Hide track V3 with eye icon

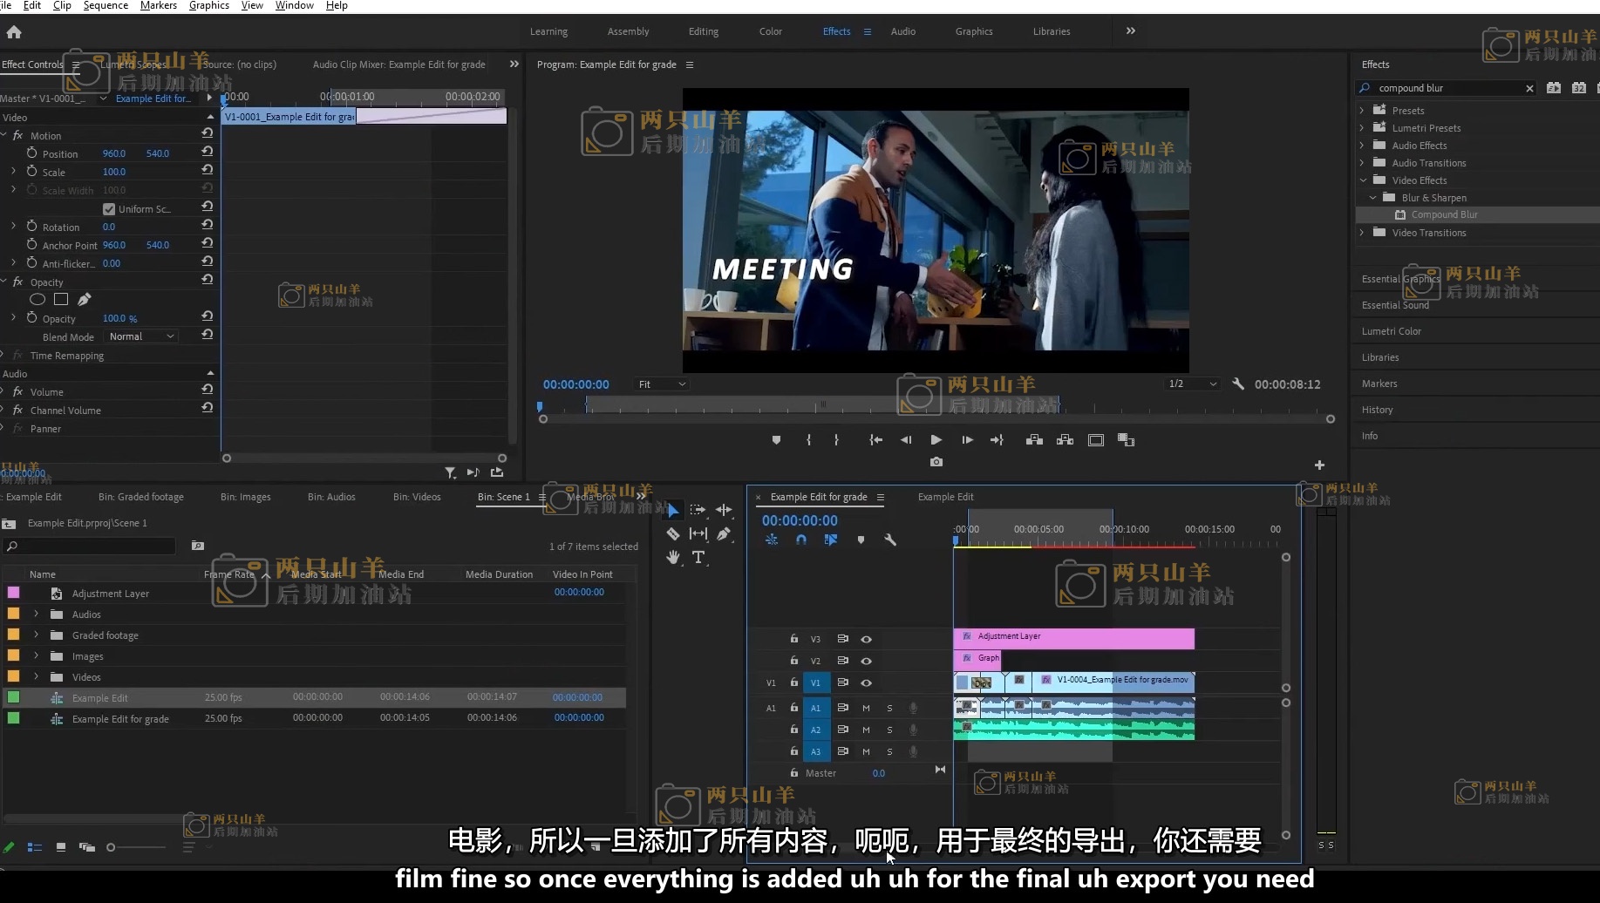(866, 639)
